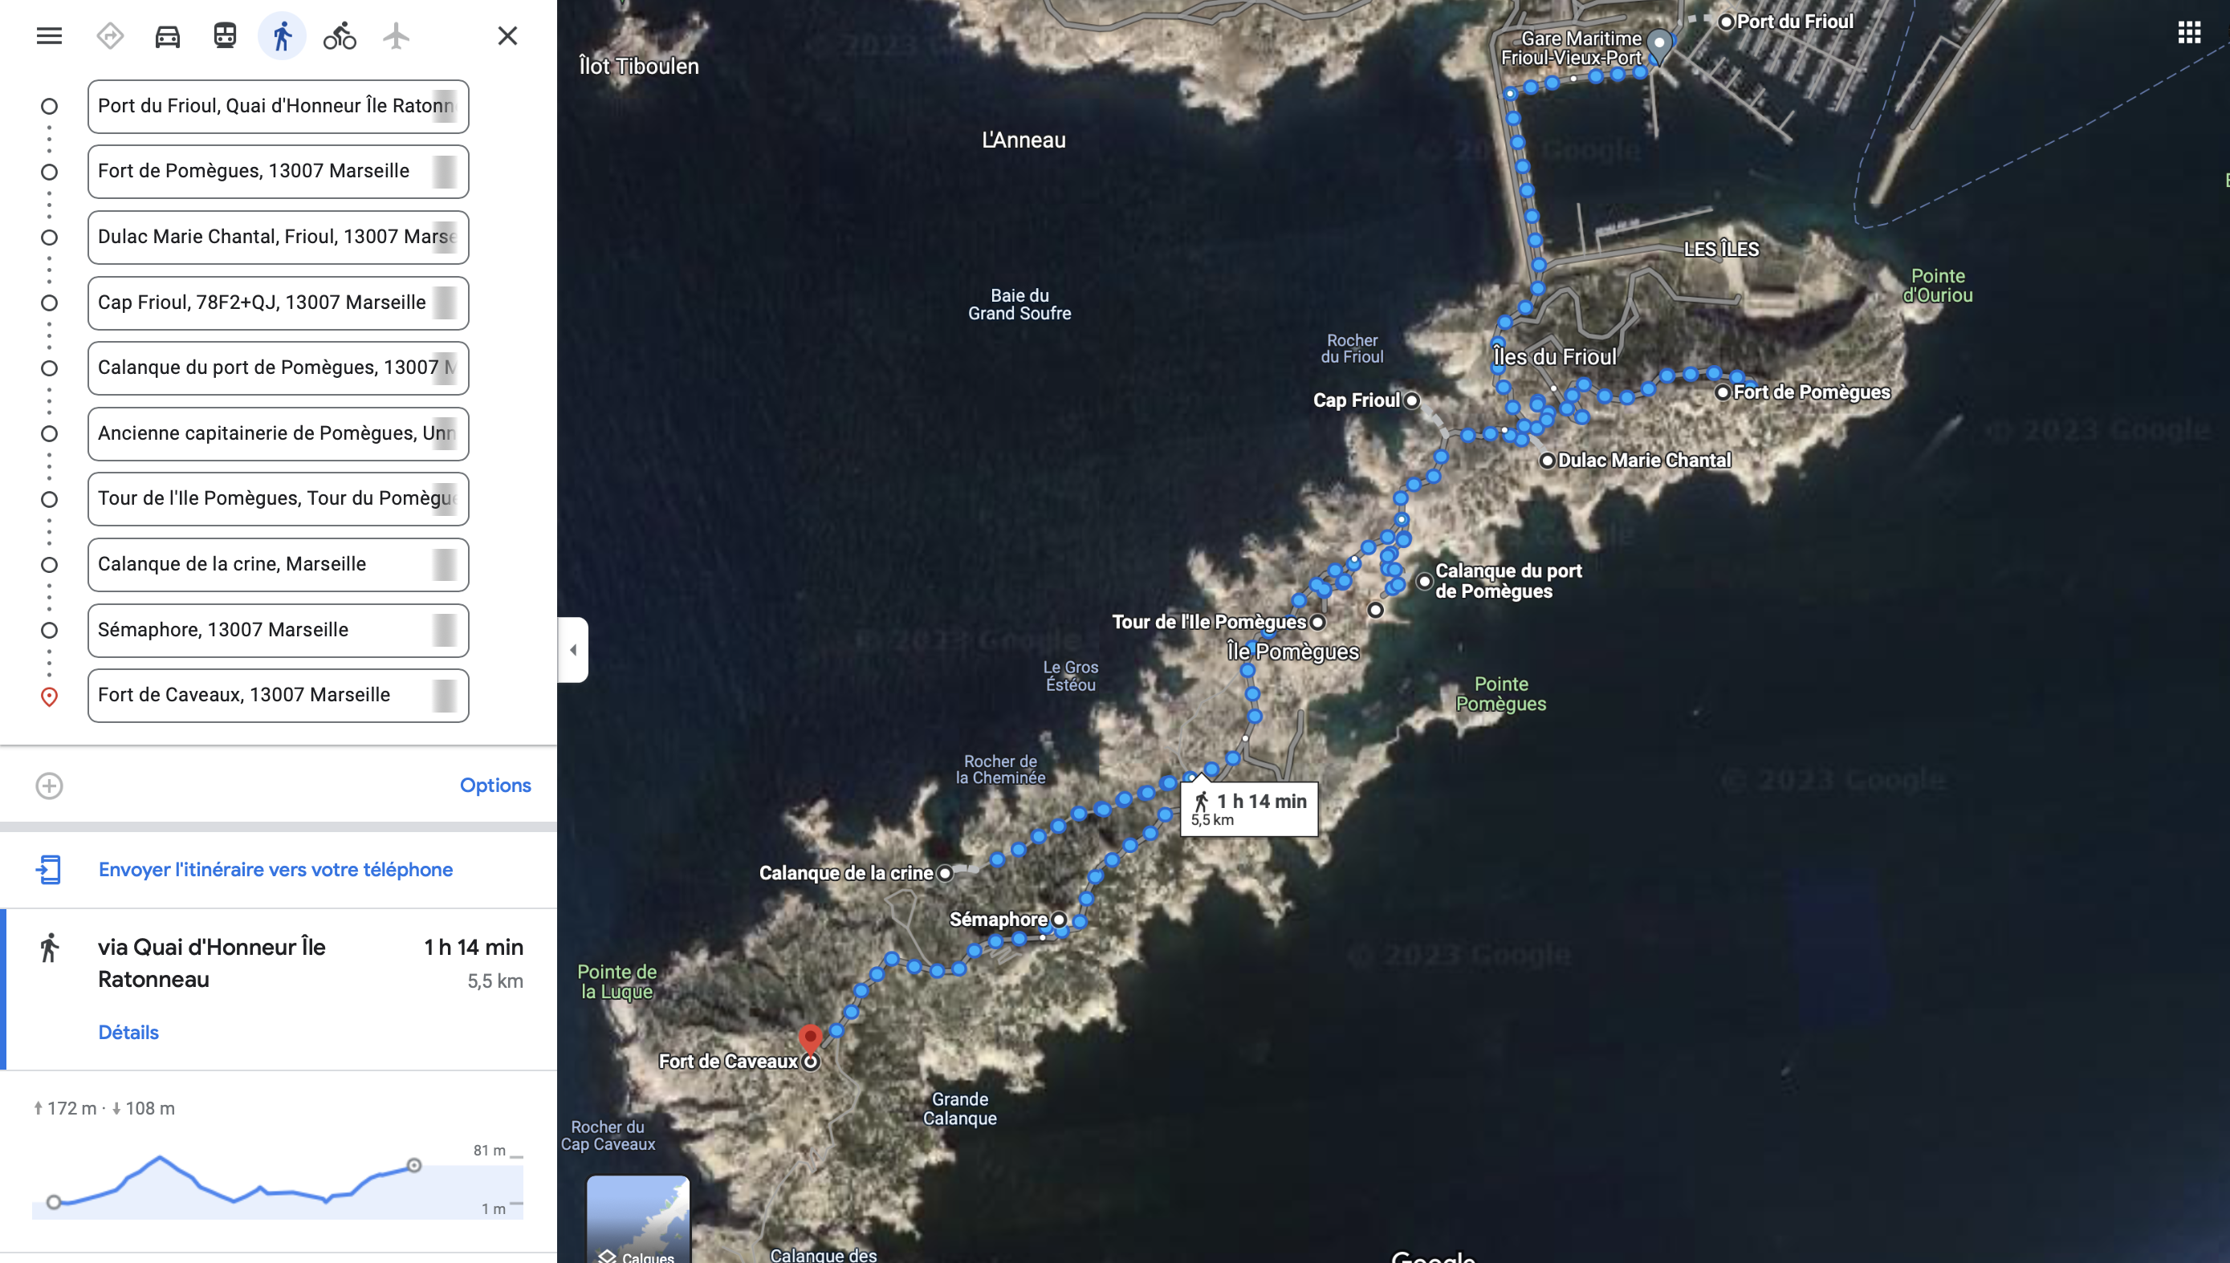Select the public transit travel mode icon
This screenshot has height=1263, width=2230.
coord(225,35)
